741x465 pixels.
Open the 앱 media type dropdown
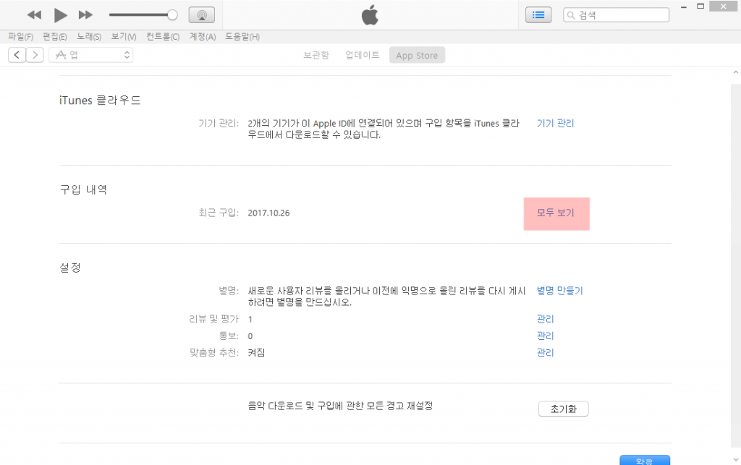[x=91, y=55]
